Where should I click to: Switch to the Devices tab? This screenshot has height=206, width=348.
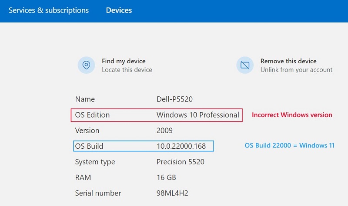click(x=119, y=10)
